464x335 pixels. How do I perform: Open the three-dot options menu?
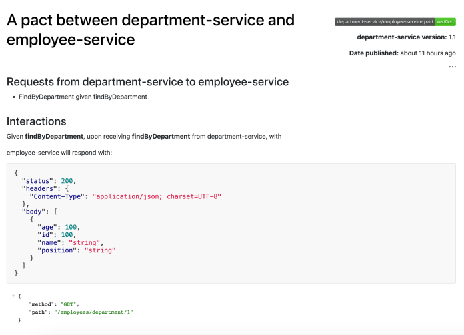452,67
